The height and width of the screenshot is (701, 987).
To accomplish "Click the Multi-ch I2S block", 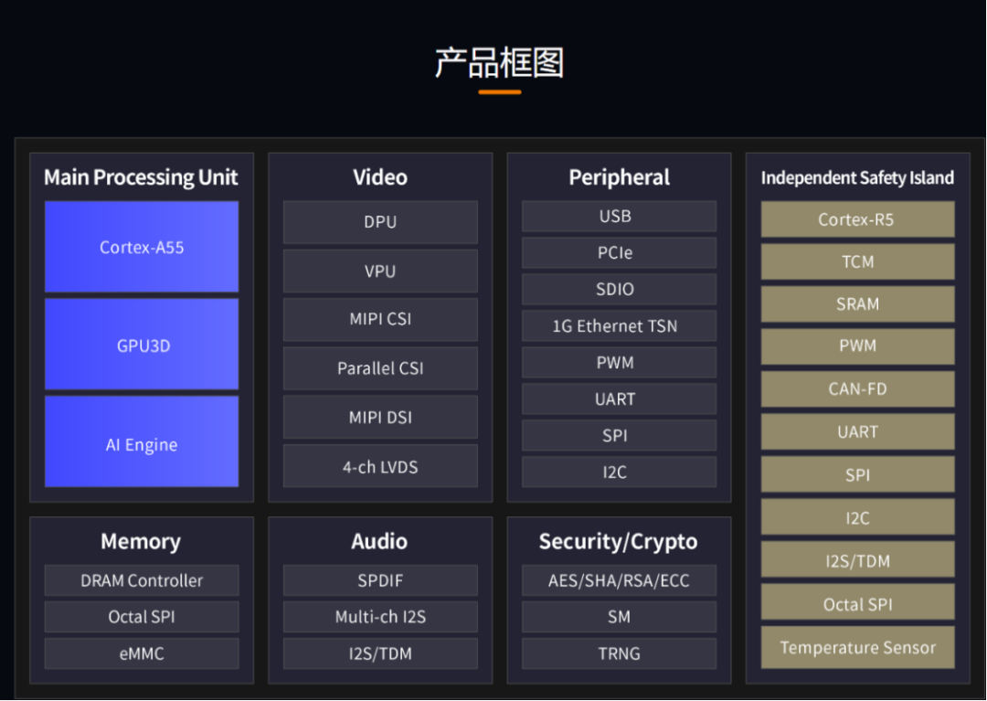I will point(380,617).
